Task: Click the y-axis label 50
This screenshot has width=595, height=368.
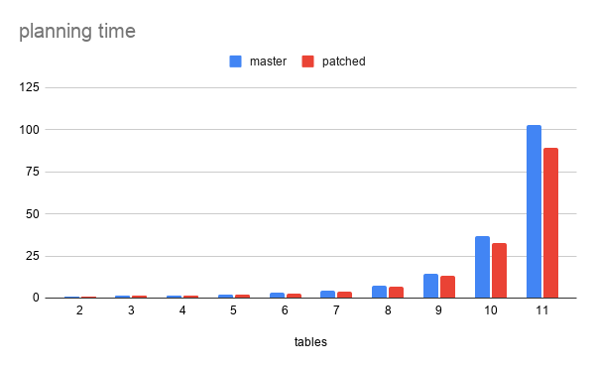Action: 33,214
